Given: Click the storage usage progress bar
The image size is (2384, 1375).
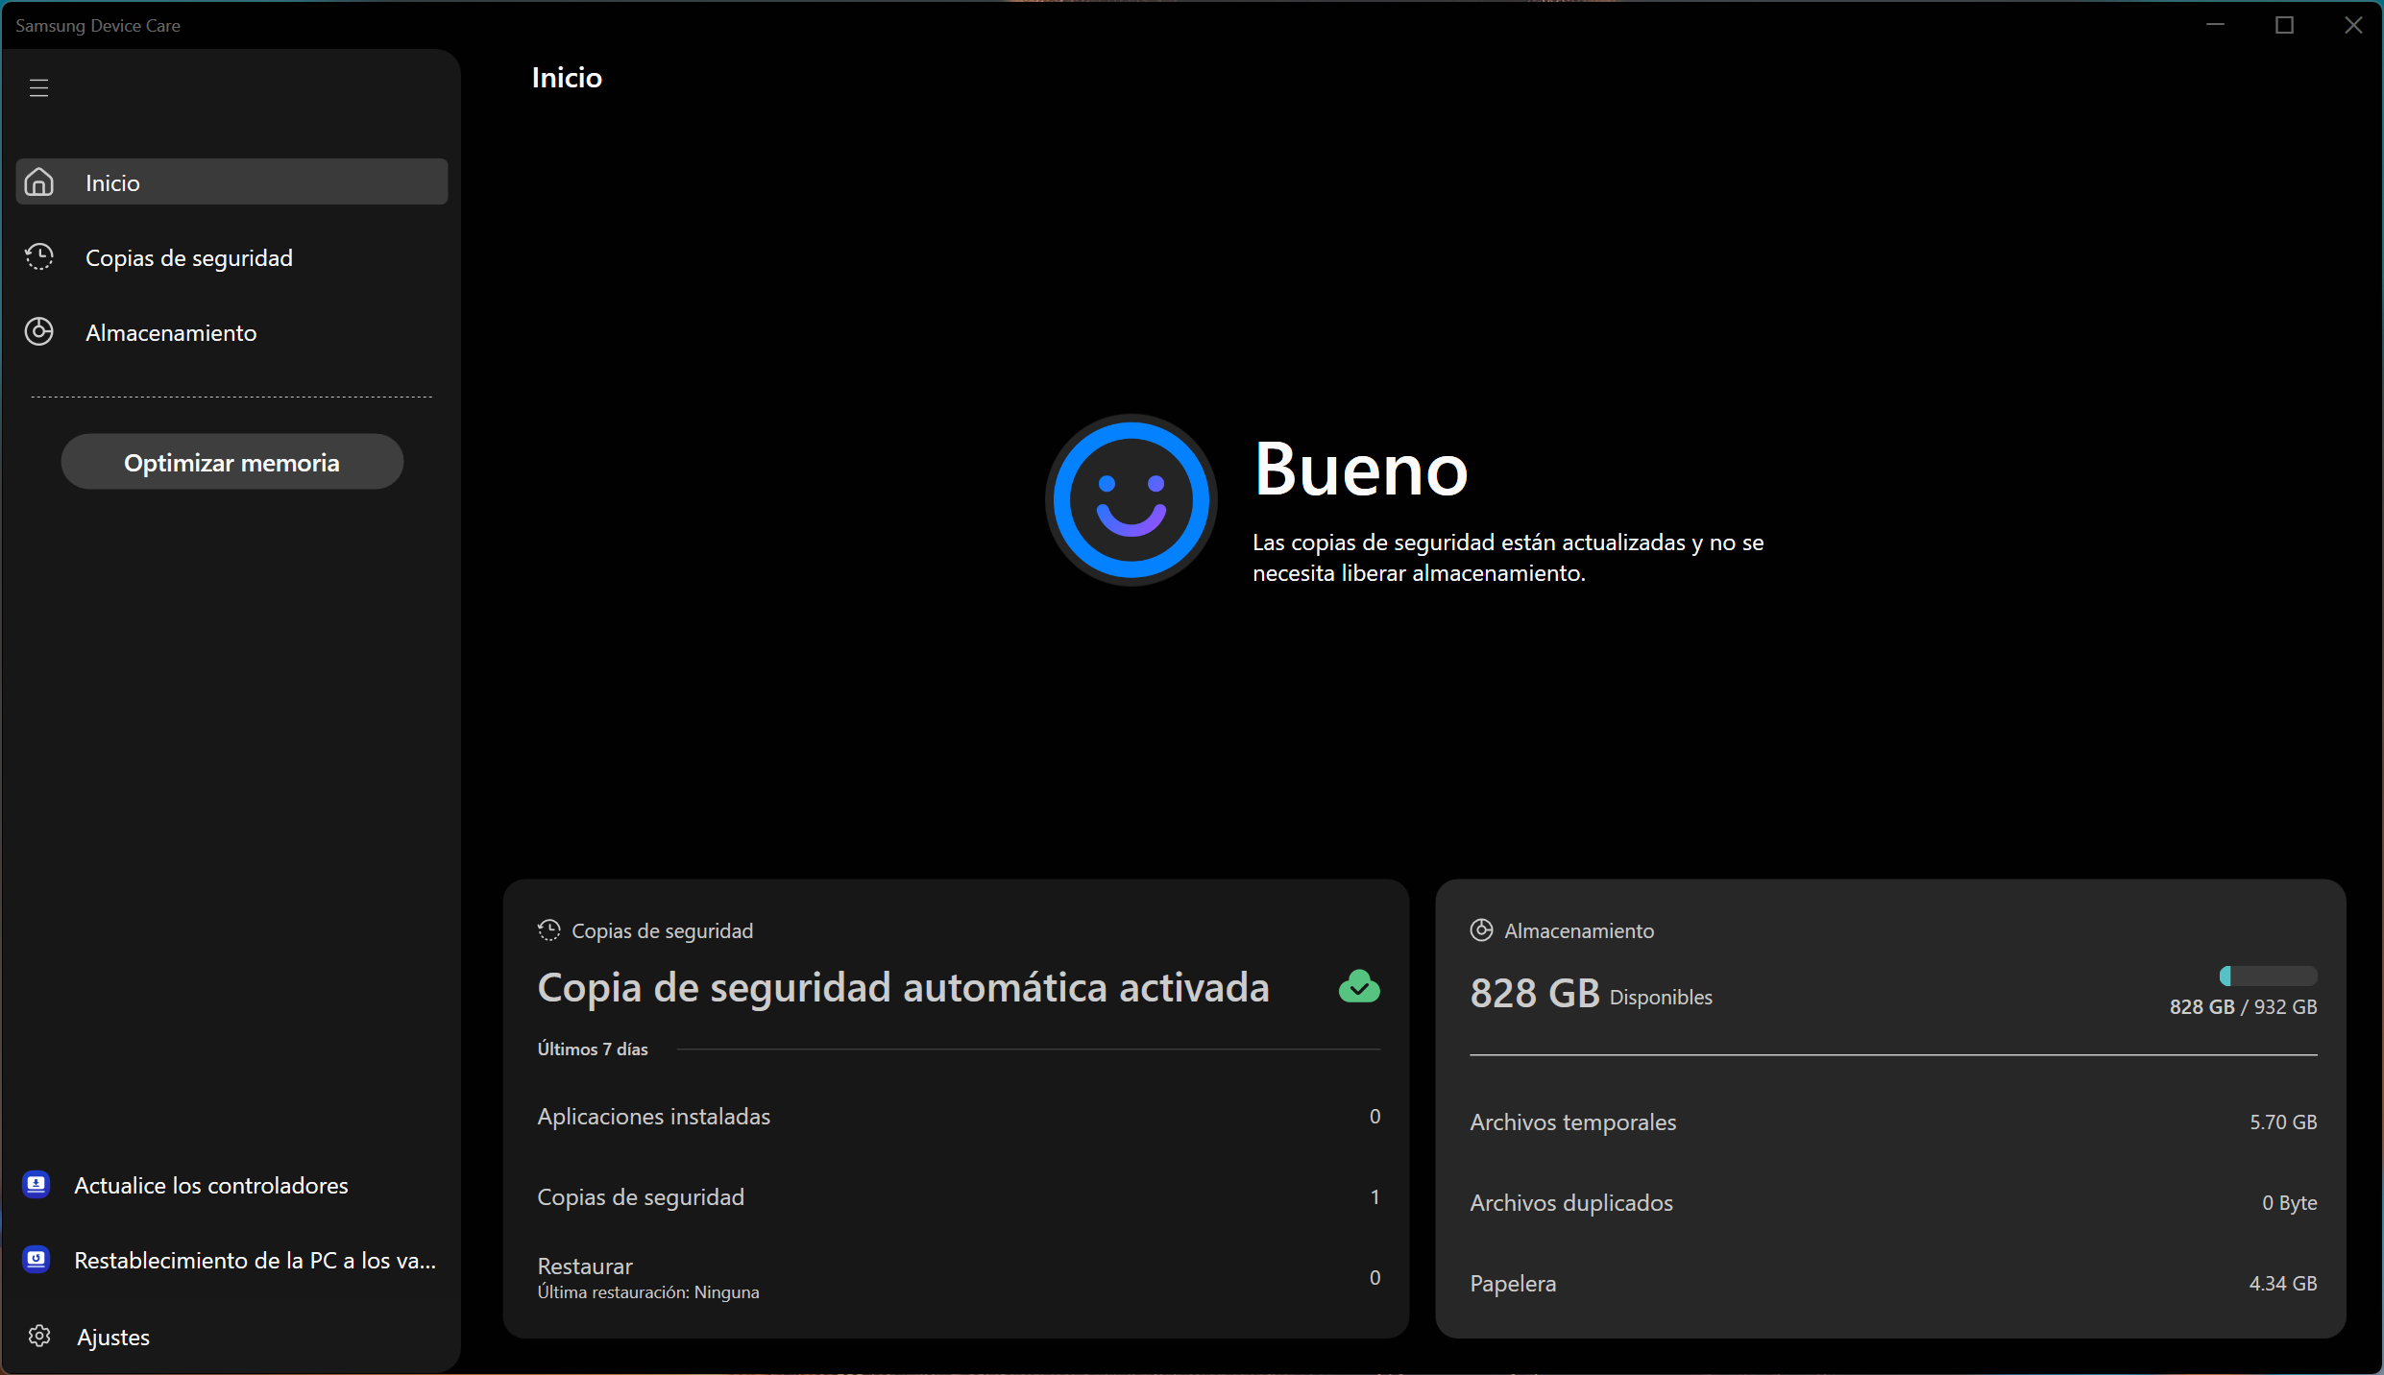Looking at the screenshot, I should (x=2268, y=977).
